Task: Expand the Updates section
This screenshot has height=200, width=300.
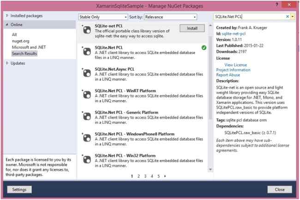Action: coord(7,63)
